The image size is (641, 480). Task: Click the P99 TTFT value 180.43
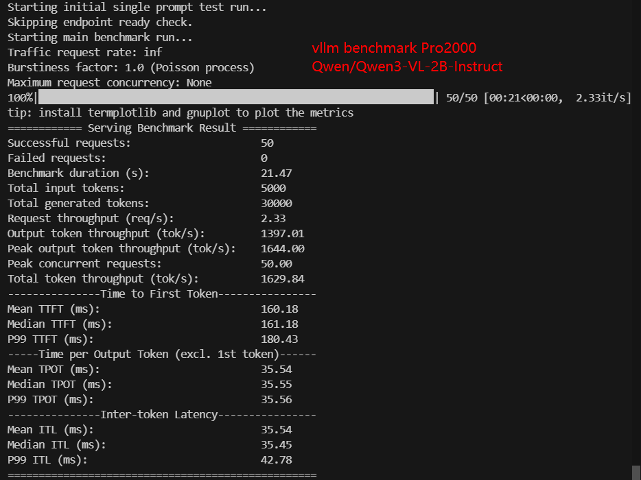point(279,339)
